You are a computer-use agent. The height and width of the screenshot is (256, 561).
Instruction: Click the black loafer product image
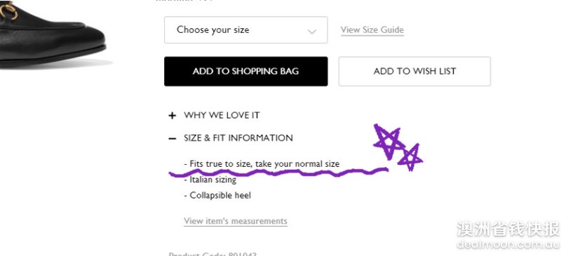(53, 35)
